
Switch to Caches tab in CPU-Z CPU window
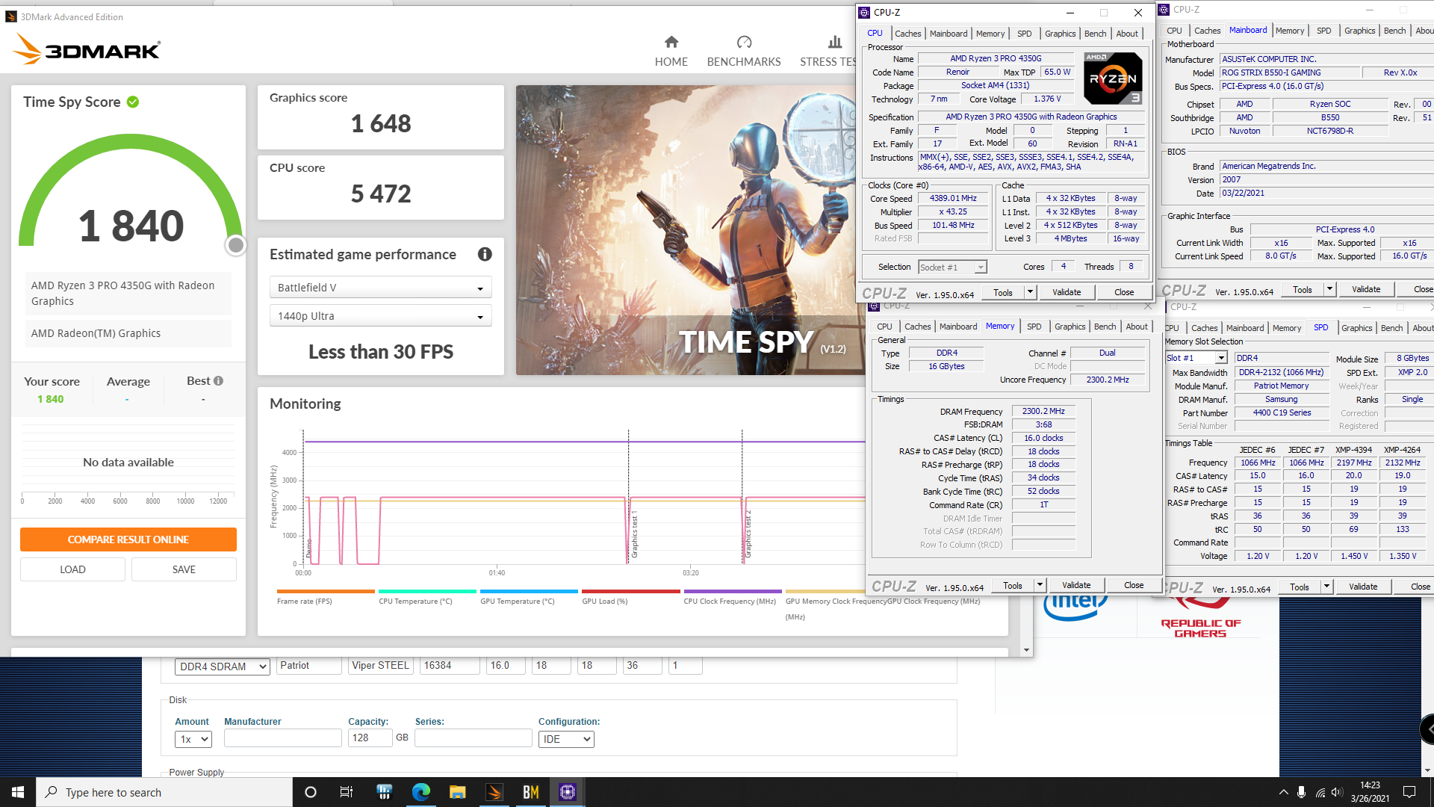point(907,34)
